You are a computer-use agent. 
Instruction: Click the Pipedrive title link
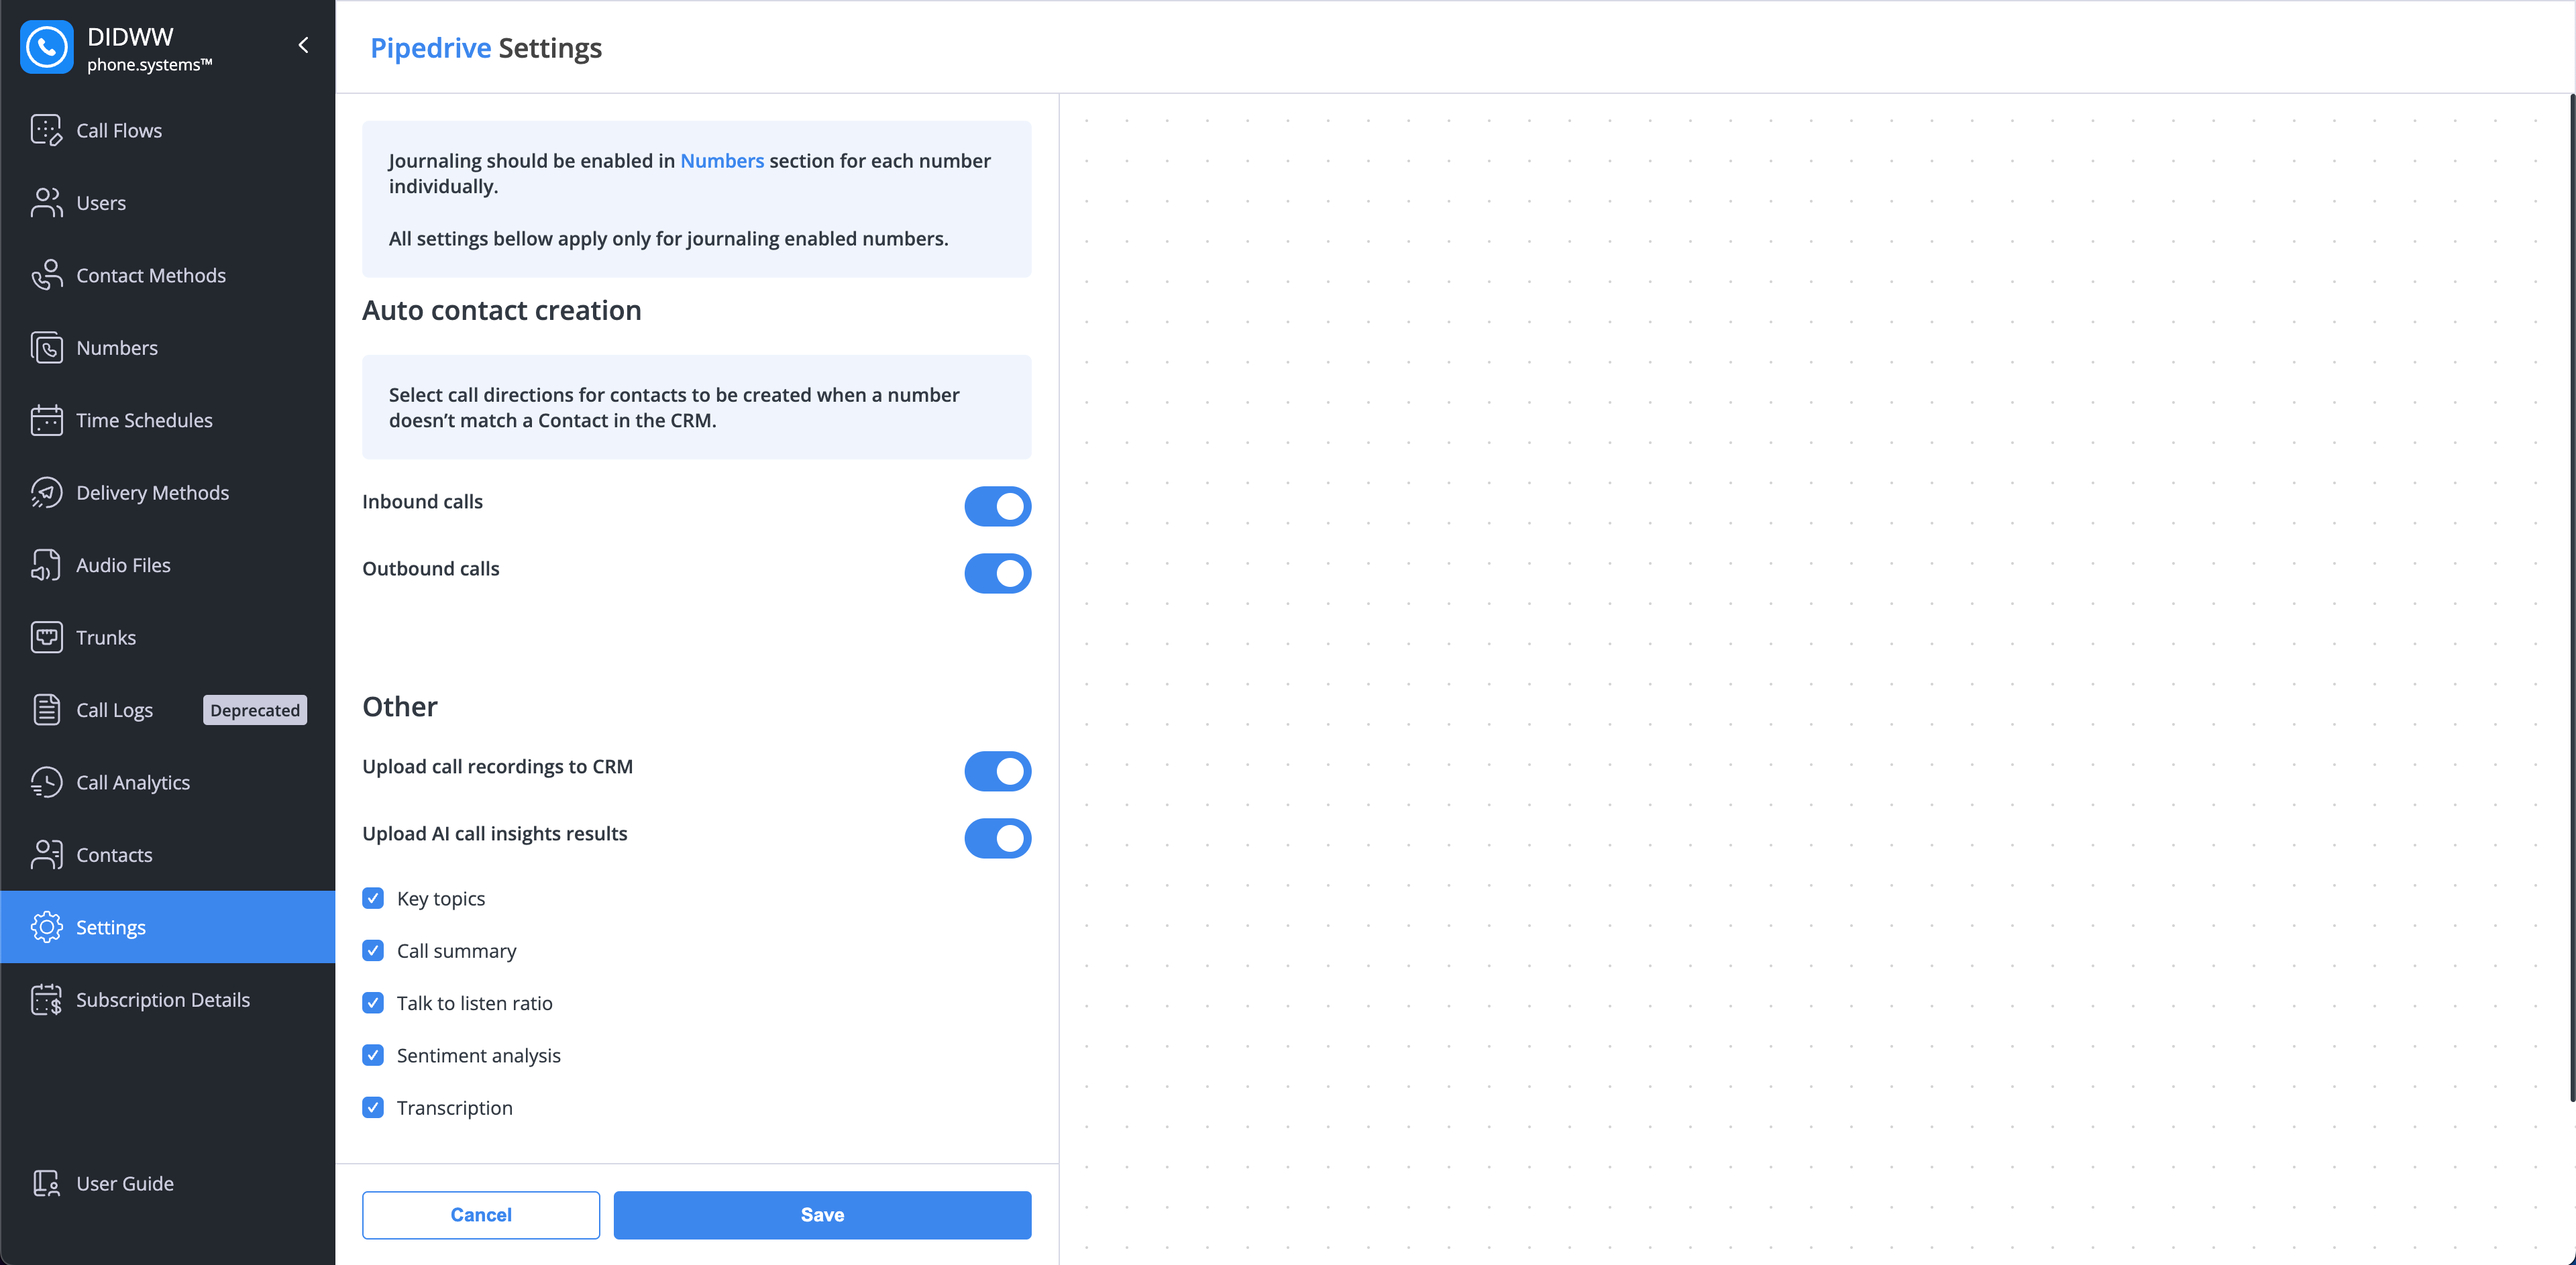click(431, 48)
